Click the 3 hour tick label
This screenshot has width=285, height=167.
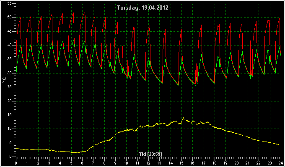pos(49,163)
